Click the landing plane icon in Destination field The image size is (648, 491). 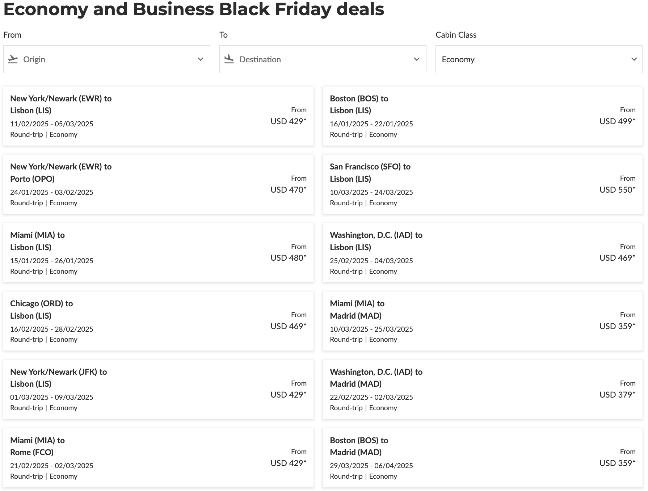pyautogui.click(x=229, y=59)
